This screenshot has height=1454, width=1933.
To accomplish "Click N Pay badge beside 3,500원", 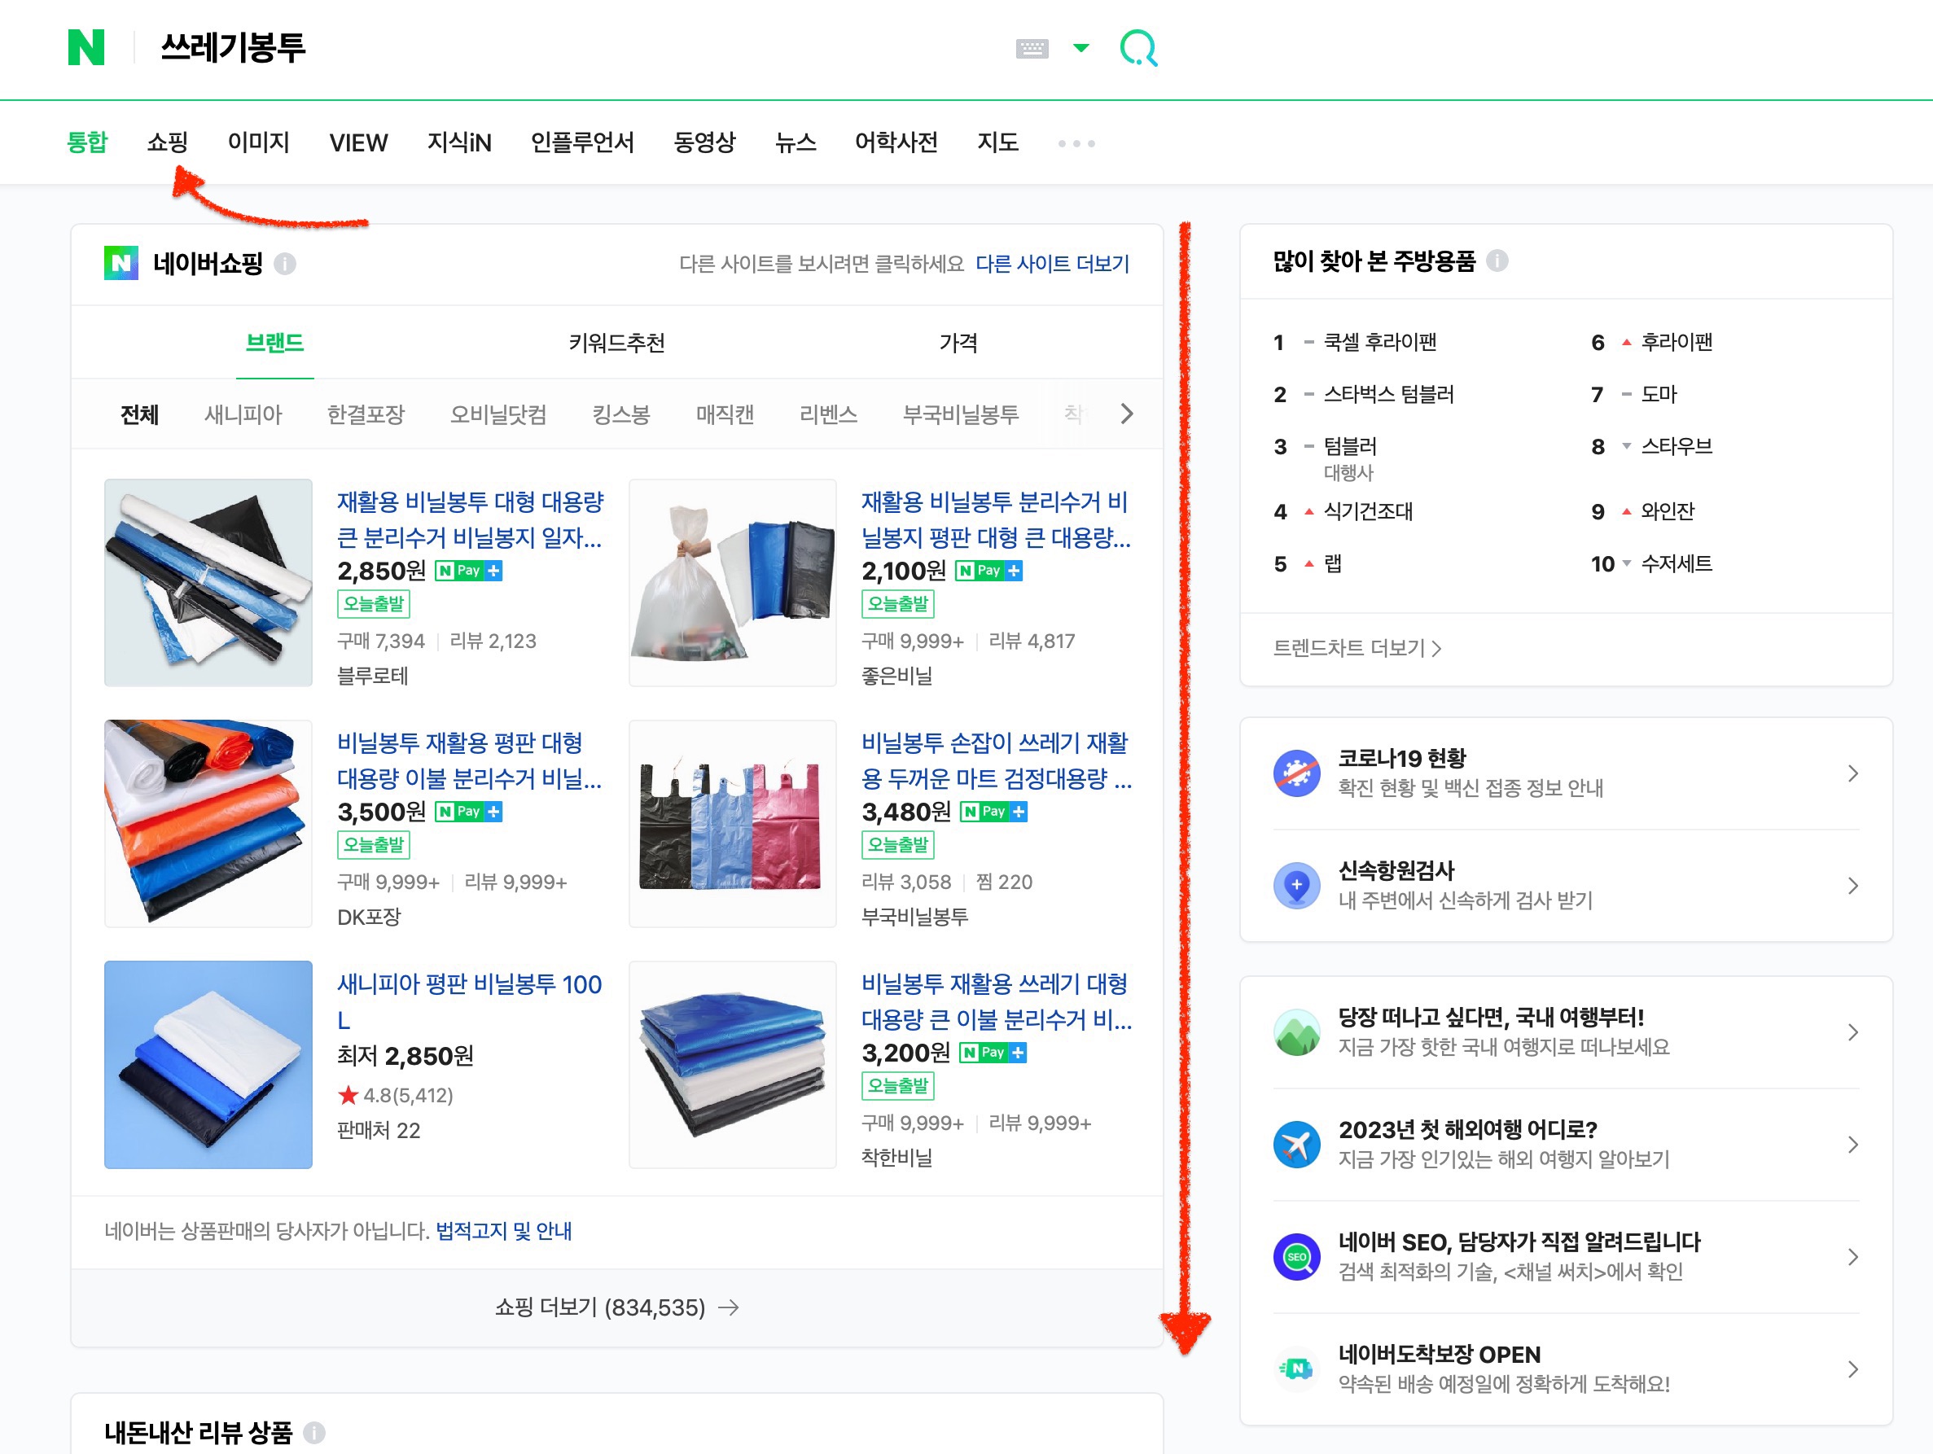I will [x=468, y=812].
